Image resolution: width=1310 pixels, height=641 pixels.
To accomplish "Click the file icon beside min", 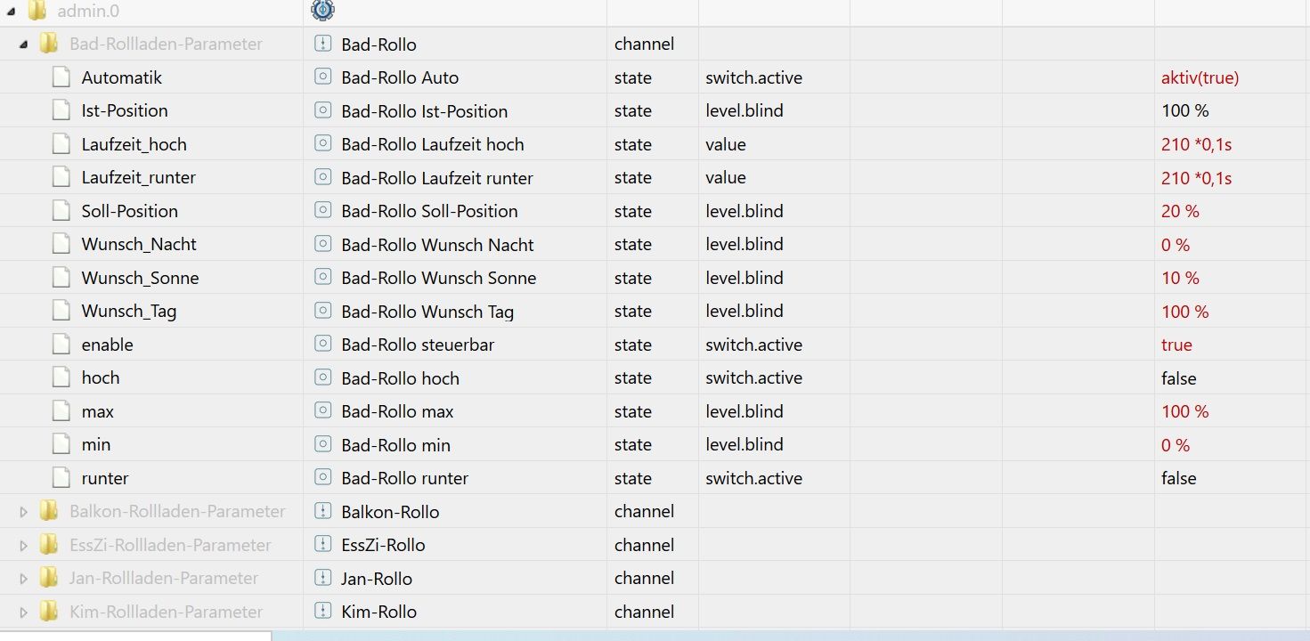I will point(61,444).
